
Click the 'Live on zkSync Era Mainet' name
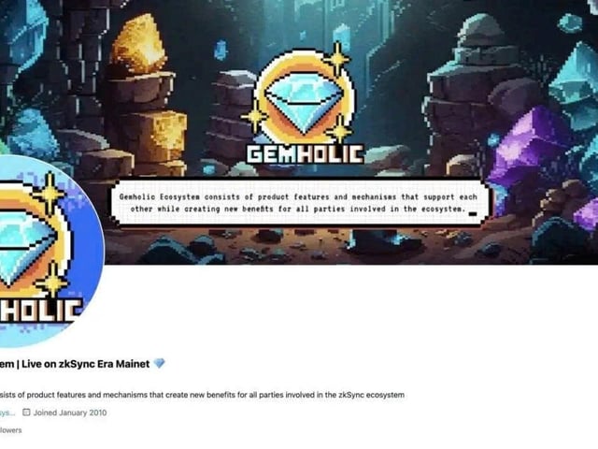coord(85,364)
